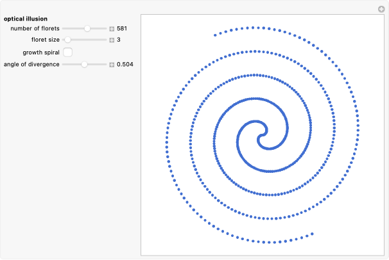Click left end of number of florets track

click(64, 29)
